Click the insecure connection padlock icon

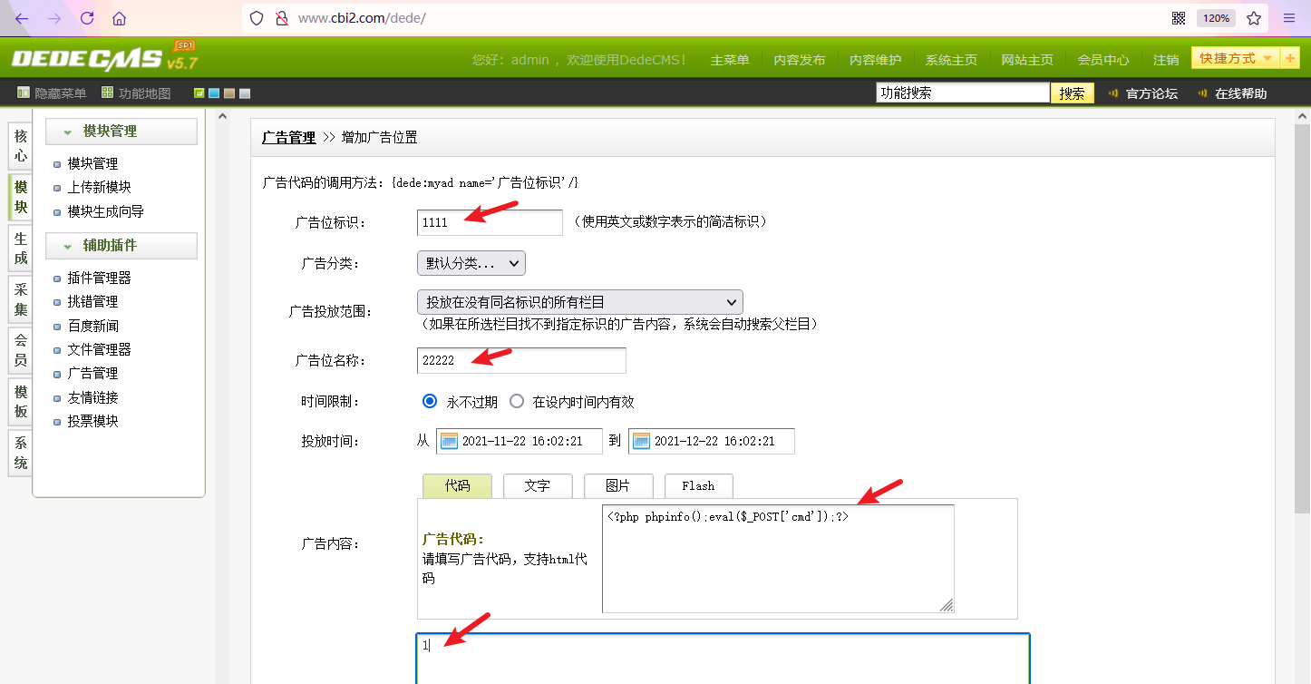pos(281,18)
